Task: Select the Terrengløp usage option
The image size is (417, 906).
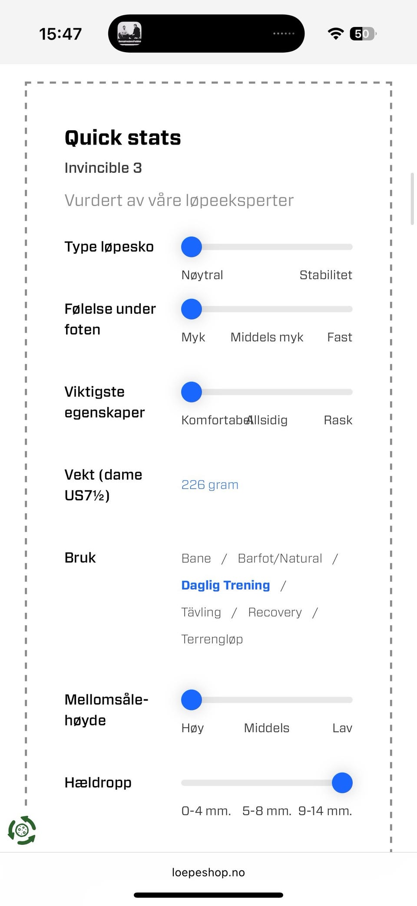Action: [212, 639]
